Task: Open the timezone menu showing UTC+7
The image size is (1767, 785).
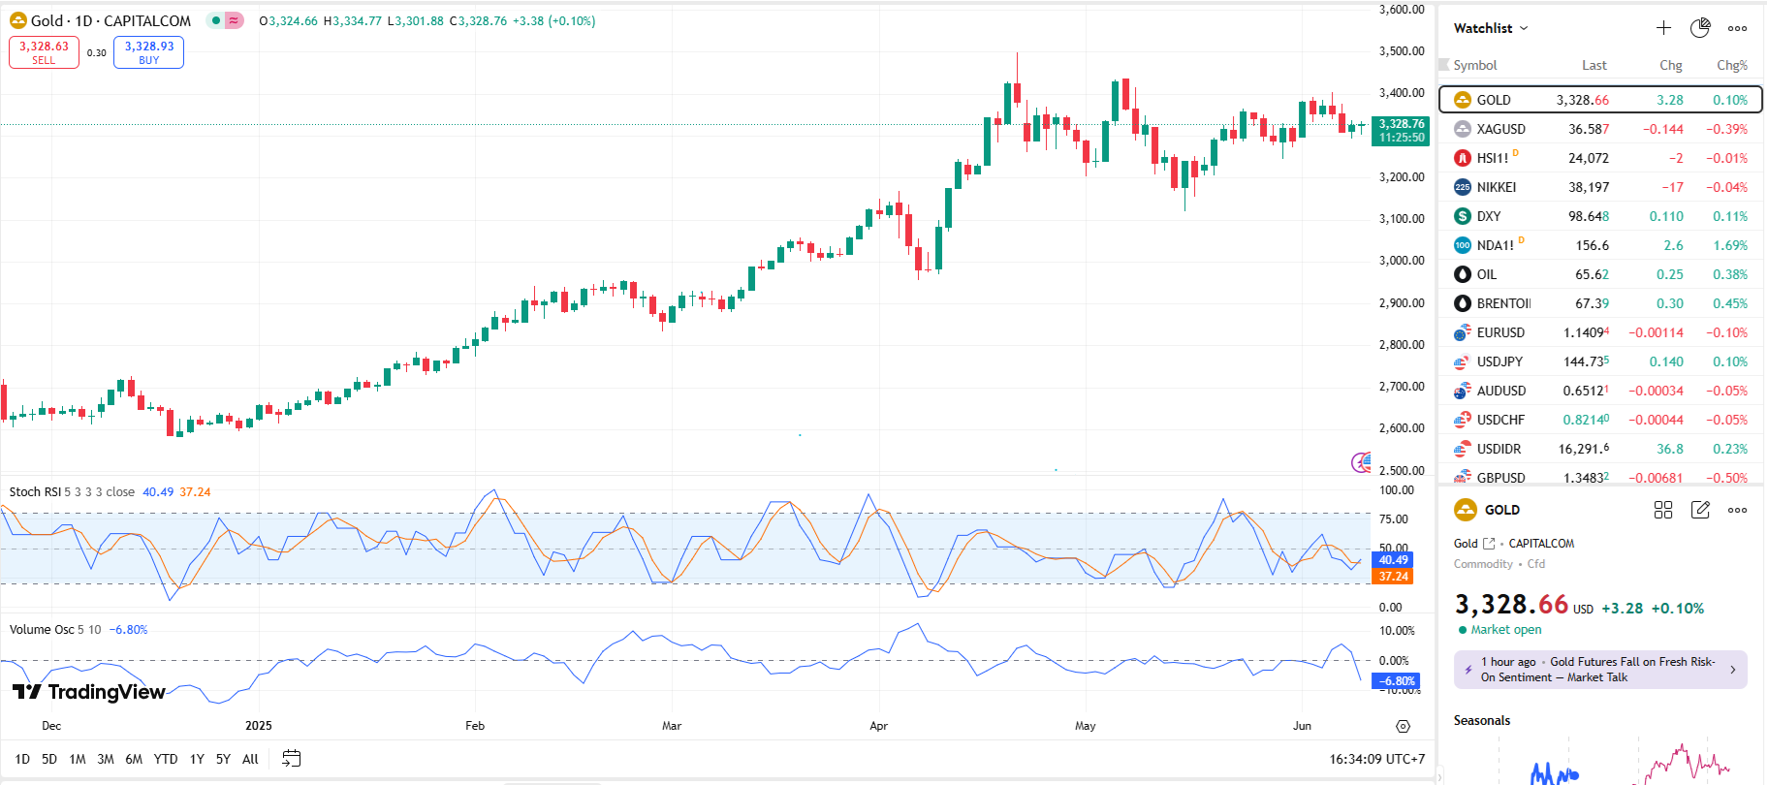Action: [x=1376, y=759]
